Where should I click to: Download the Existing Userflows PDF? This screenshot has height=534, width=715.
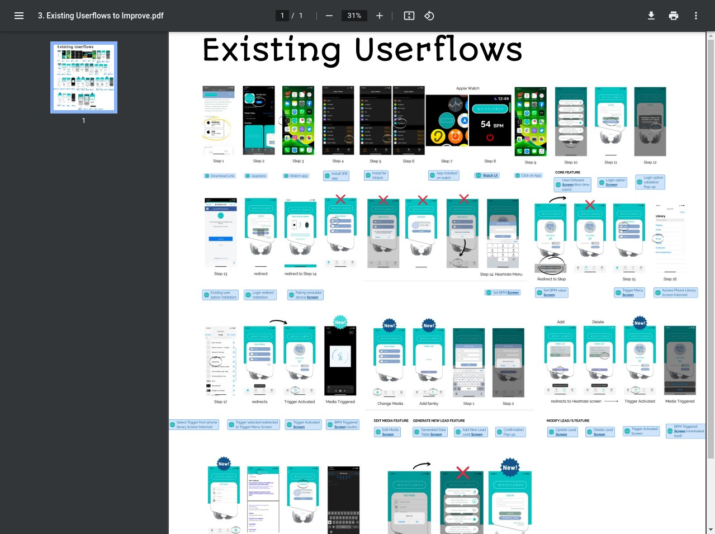click(651, 16)
